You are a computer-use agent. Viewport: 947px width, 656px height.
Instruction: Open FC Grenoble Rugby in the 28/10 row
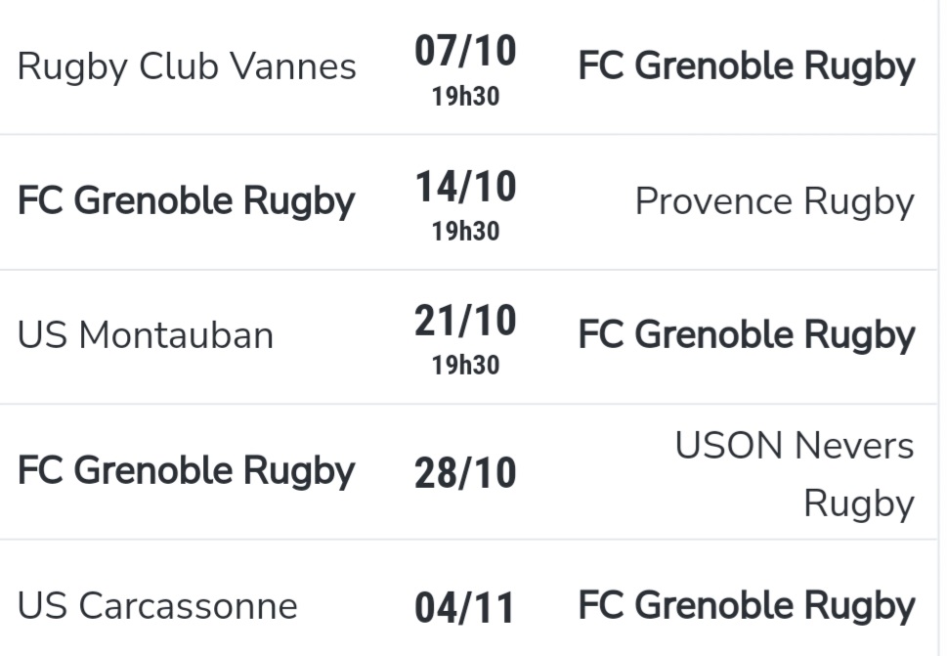186,470
